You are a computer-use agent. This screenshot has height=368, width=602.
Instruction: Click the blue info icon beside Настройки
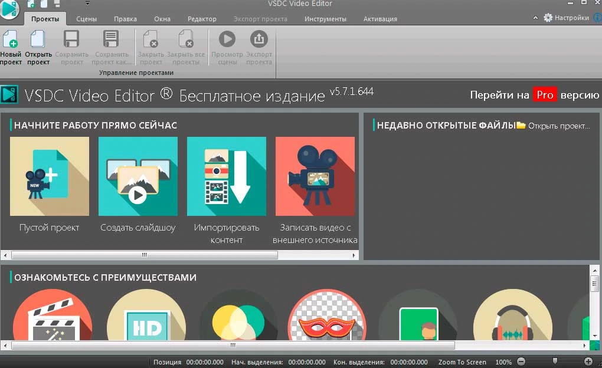point(598,18)
